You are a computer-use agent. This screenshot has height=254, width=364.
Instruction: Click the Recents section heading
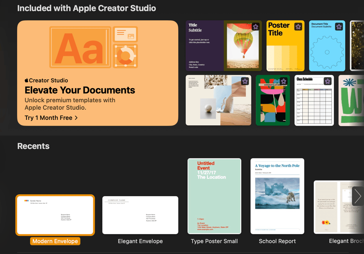(x=34, y=146)
